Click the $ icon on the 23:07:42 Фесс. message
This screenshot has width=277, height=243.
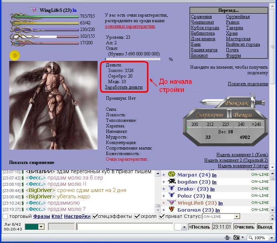click(x=22, y=178)
